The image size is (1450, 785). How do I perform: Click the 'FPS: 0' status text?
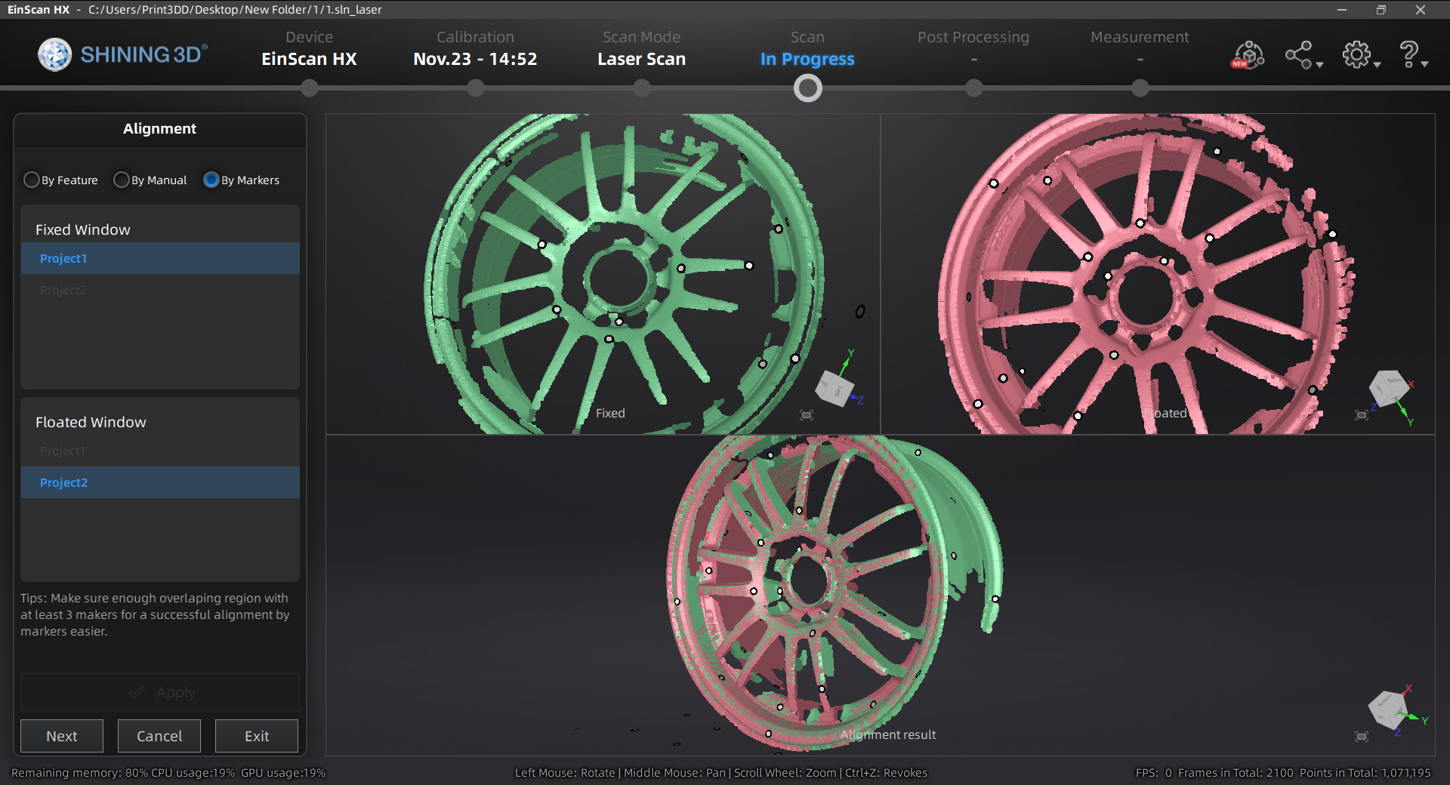1154,773
